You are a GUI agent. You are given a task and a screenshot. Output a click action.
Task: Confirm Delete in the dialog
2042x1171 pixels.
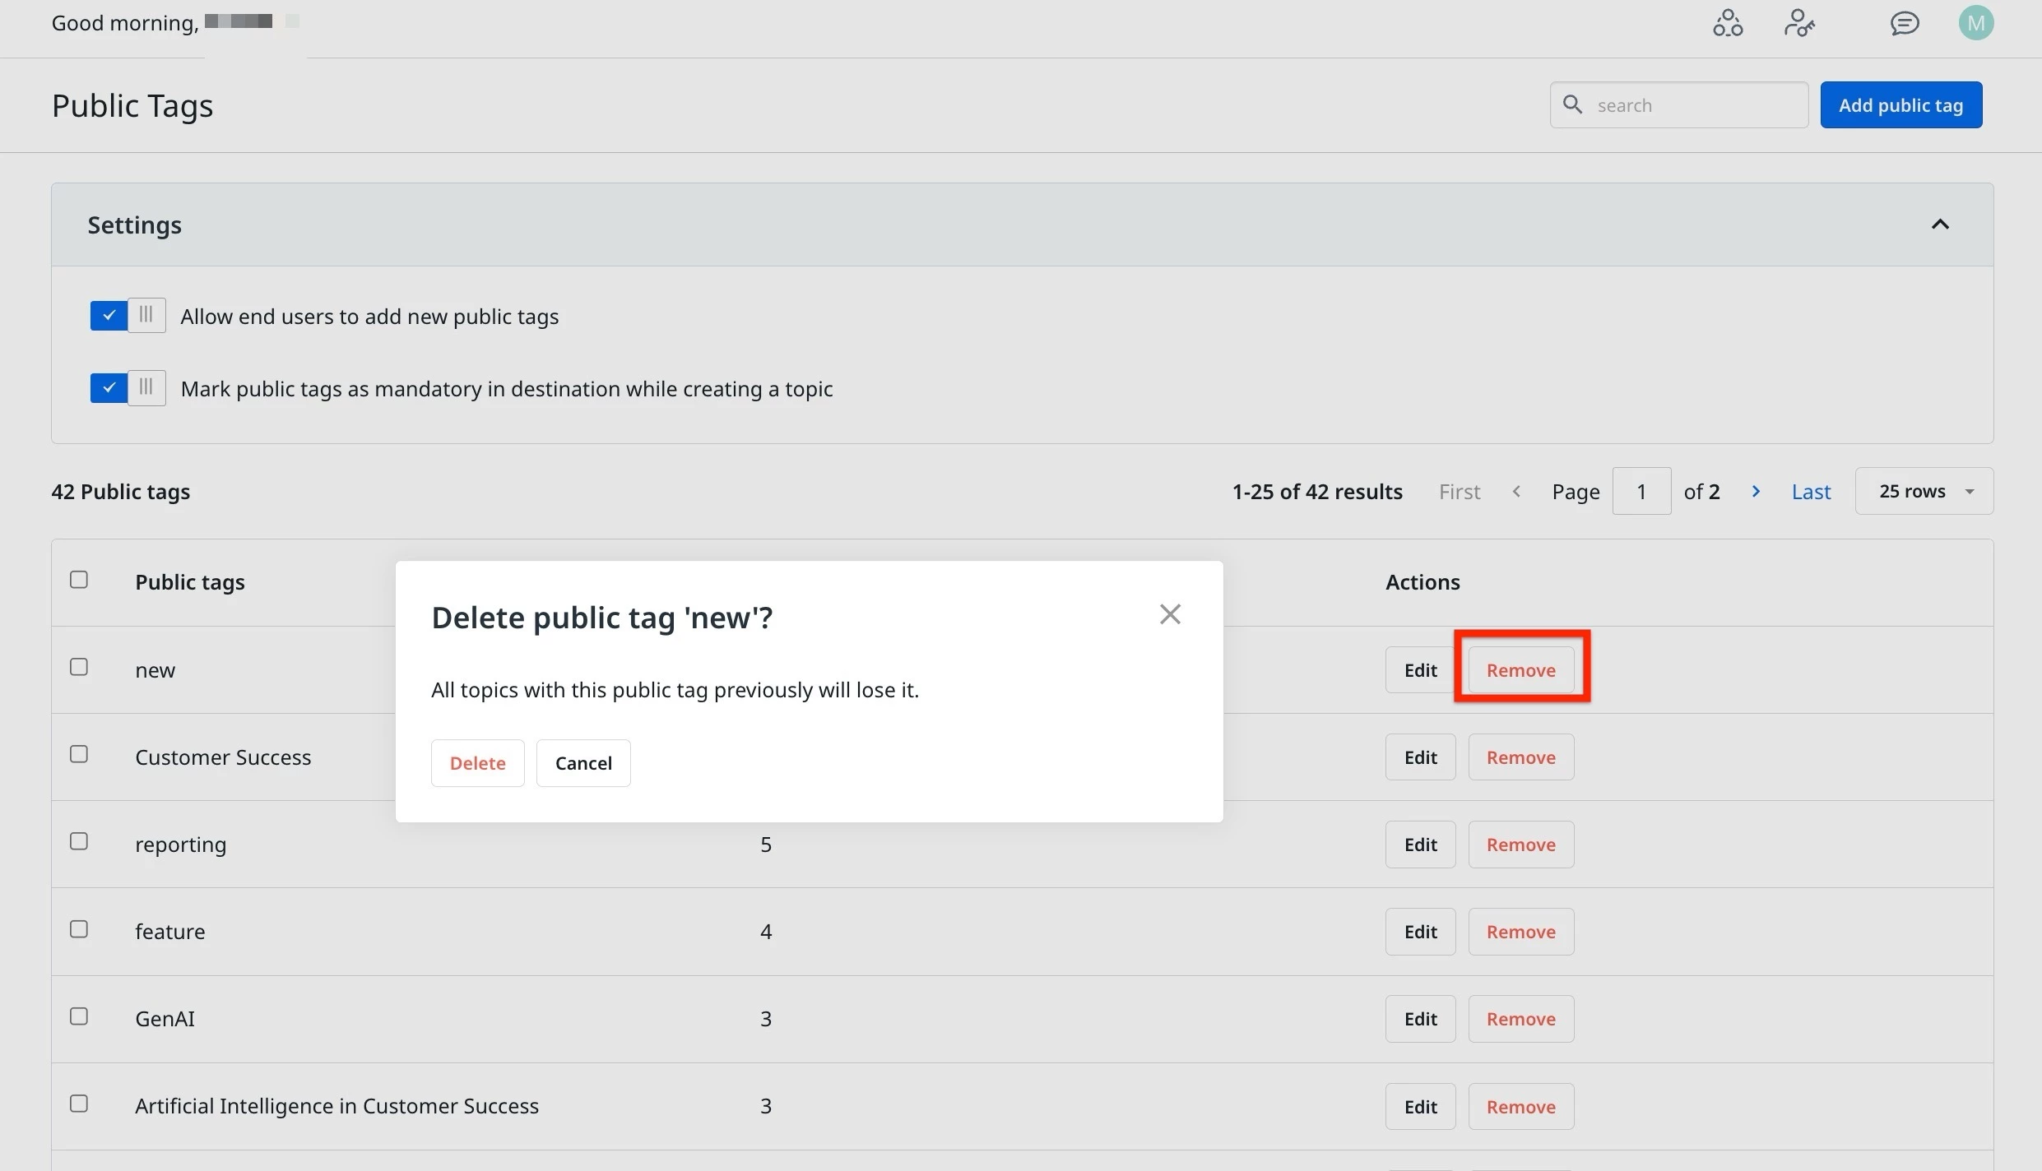click(x=477, y=763)
